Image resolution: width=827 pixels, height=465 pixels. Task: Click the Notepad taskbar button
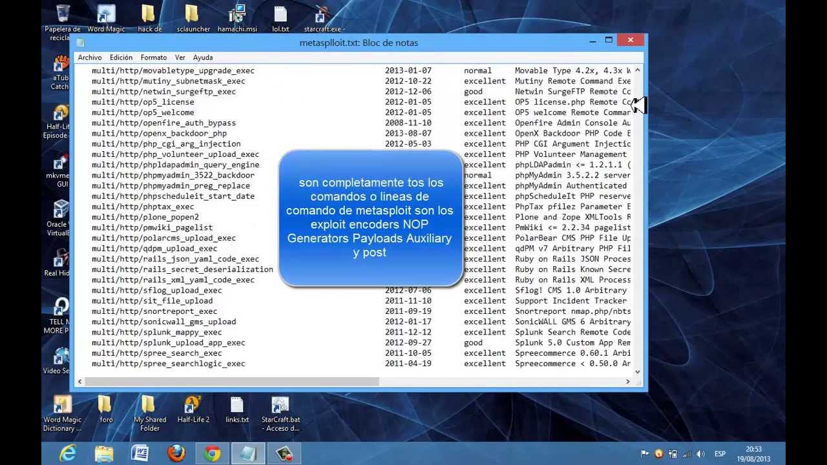(x=248, y=454)
